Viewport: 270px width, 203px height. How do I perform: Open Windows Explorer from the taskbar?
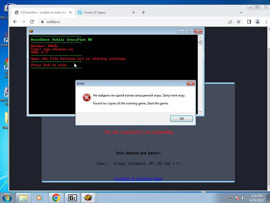(23, 198)
